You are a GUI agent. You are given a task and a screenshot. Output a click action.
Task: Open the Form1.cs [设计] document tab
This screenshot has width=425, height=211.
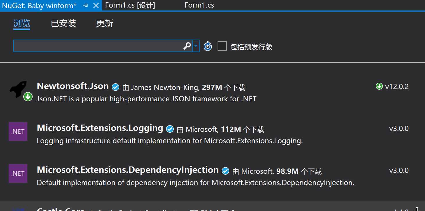tap(130, 5)
